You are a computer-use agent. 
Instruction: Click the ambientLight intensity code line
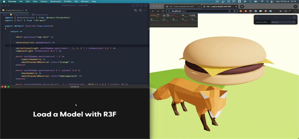click(x=39, y=51)
